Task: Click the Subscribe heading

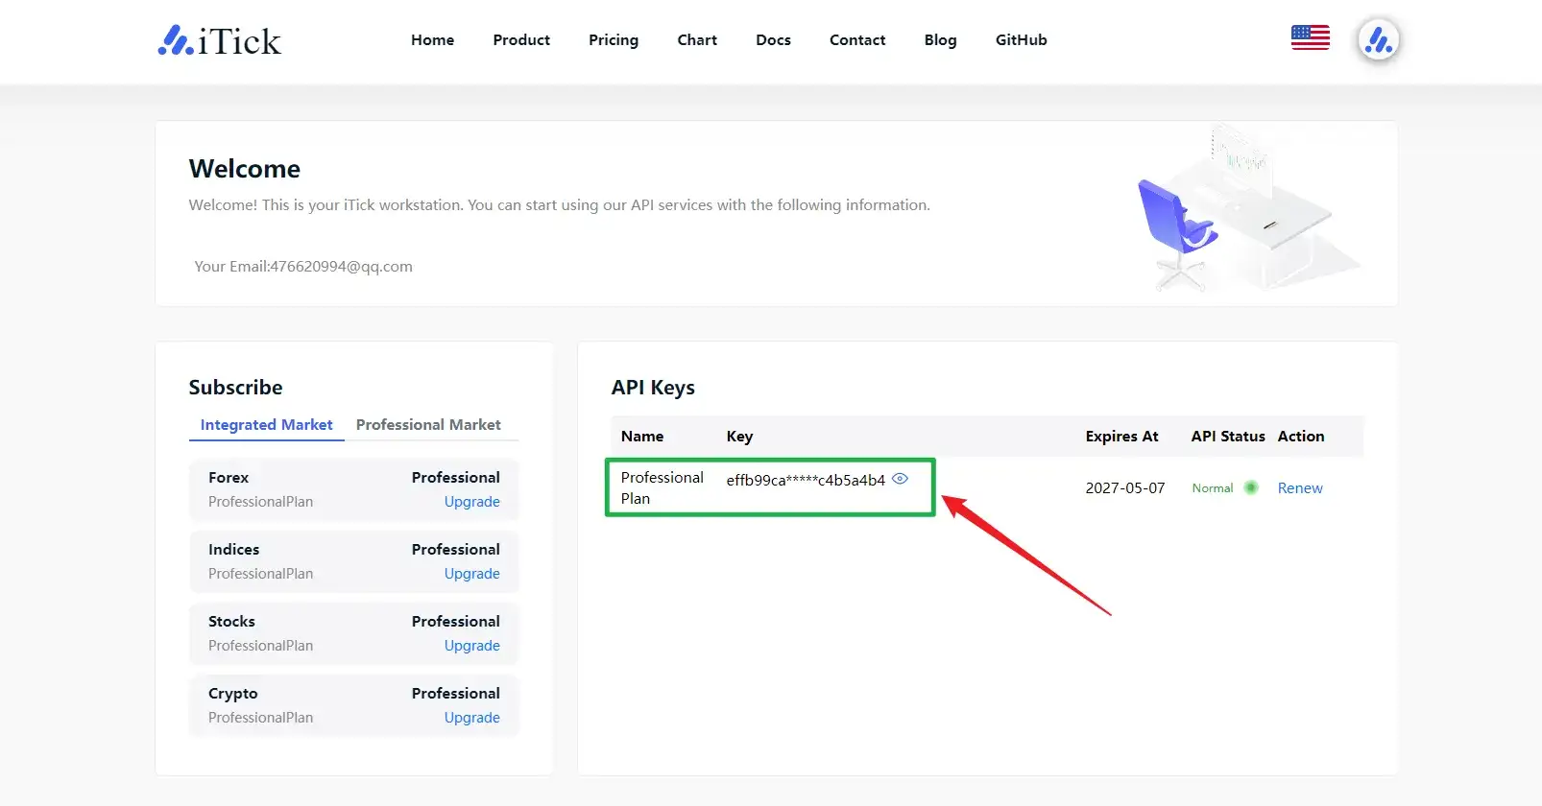Action: pos(235,388)
